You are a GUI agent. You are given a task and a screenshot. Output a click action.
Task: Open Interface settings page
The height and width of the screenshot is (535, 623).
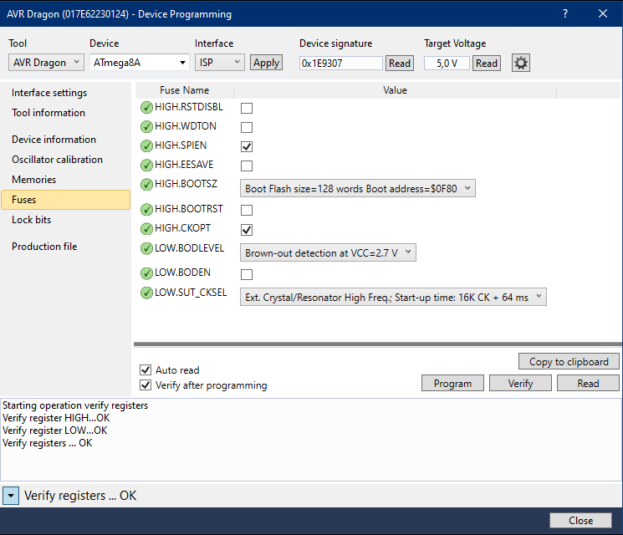(49, 93)
